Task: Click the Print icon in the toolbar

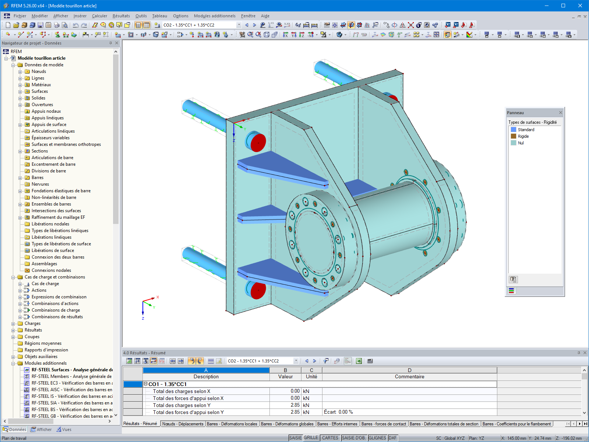Action: click(57, 25)
